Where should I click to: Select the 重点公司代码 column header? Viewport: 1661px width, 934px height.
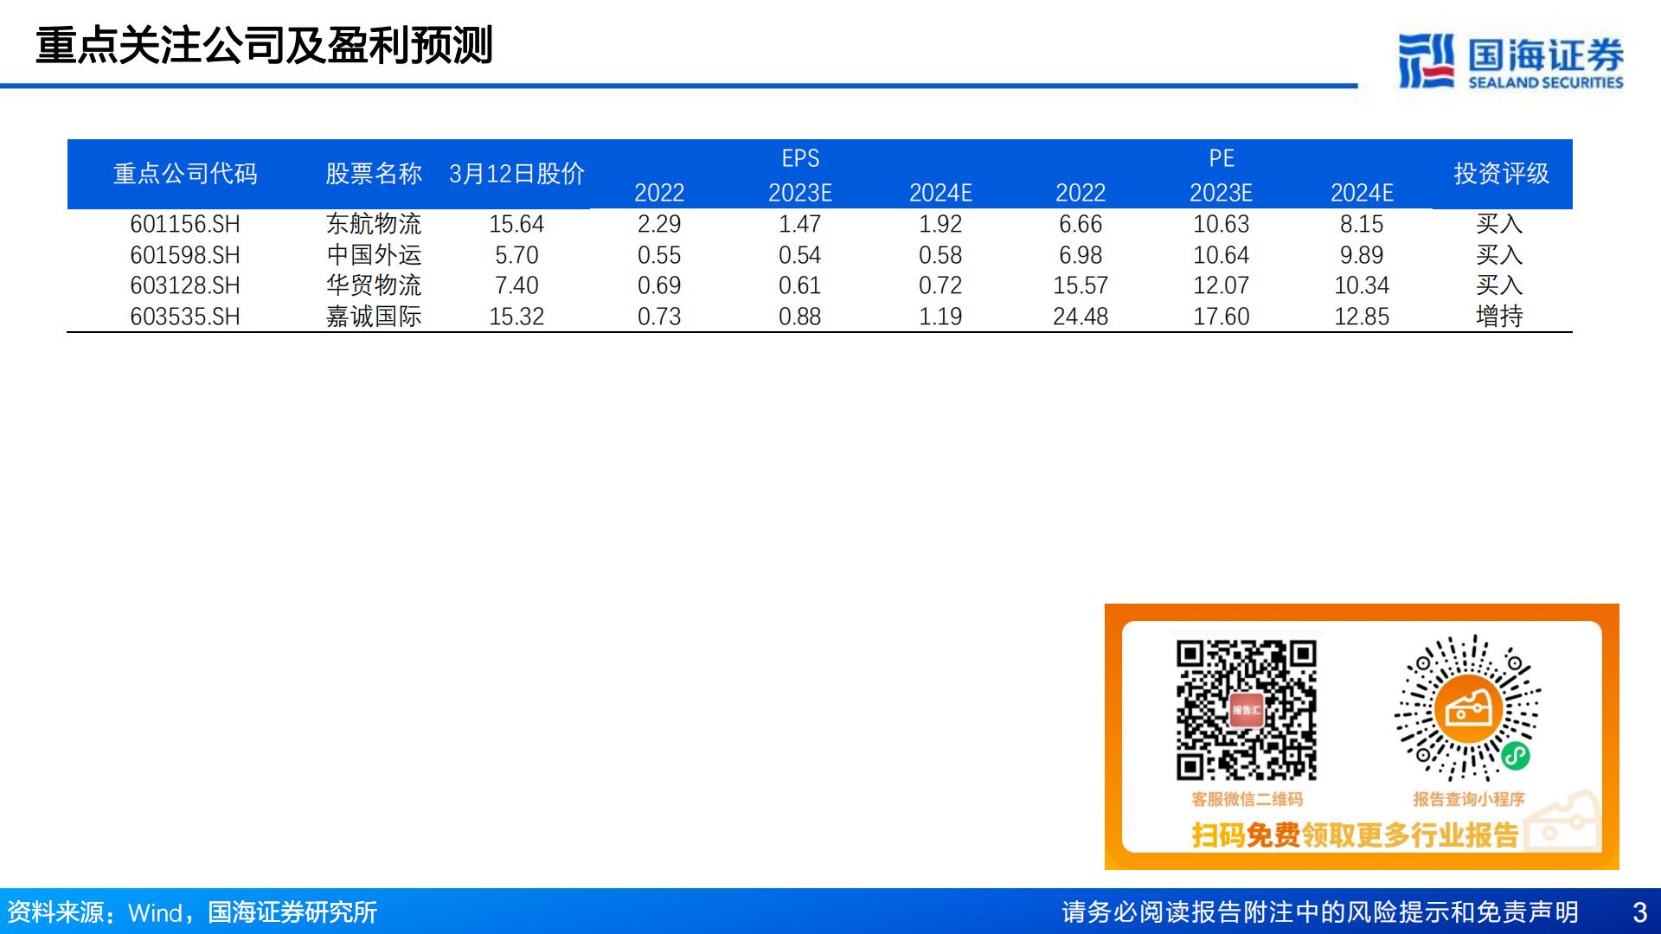pos(185,174)
